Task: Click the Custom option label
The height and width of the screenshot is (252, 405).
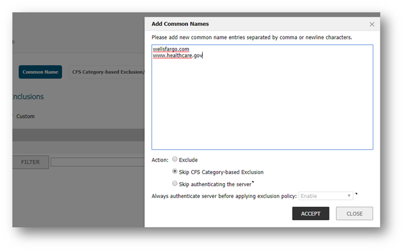Action: pos(25,116)
